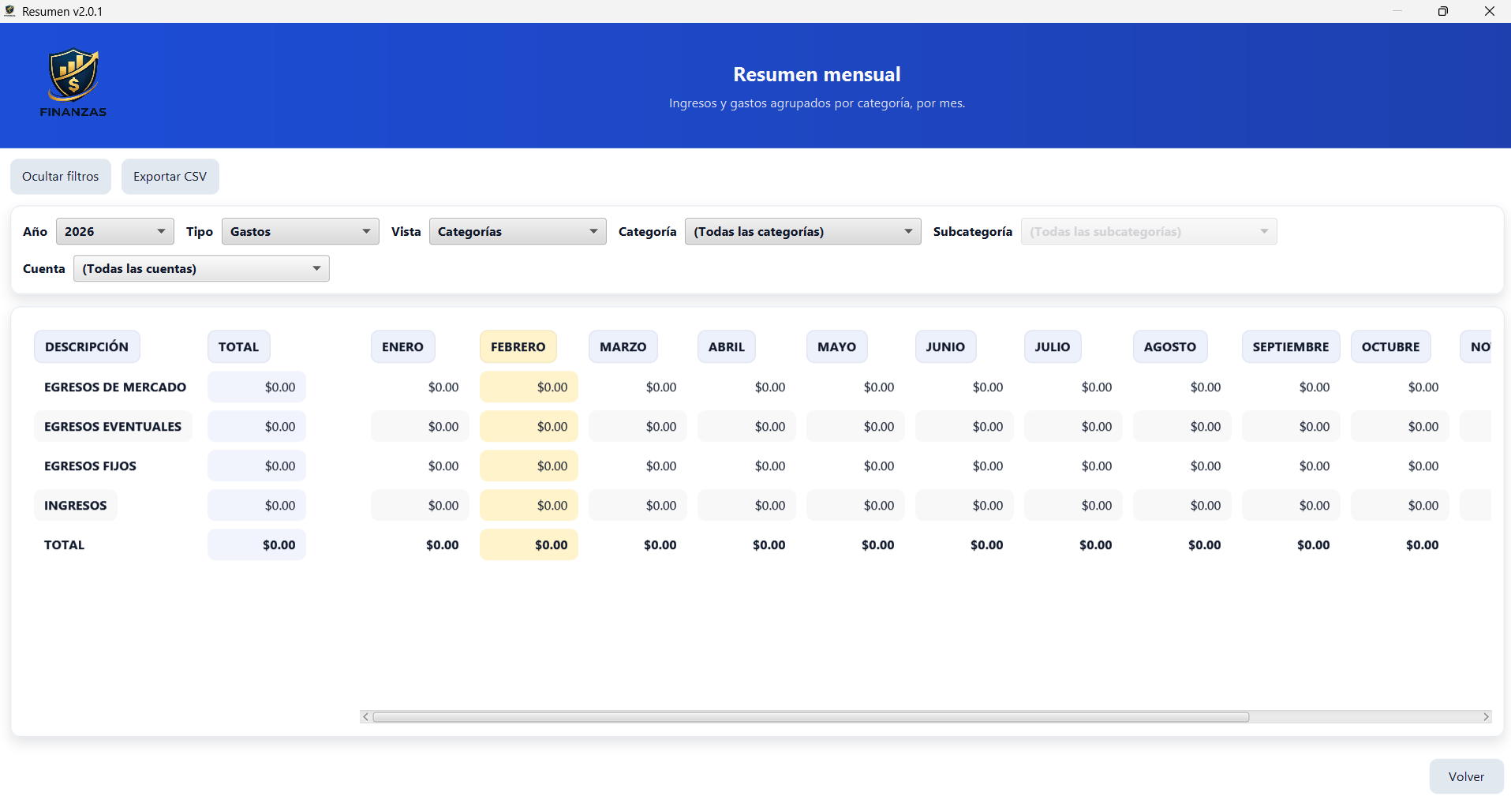Viewport: 1511px width, 800px height.
Task: Expand the Cuenta accounts dropdown
Action: pos(201,268)
